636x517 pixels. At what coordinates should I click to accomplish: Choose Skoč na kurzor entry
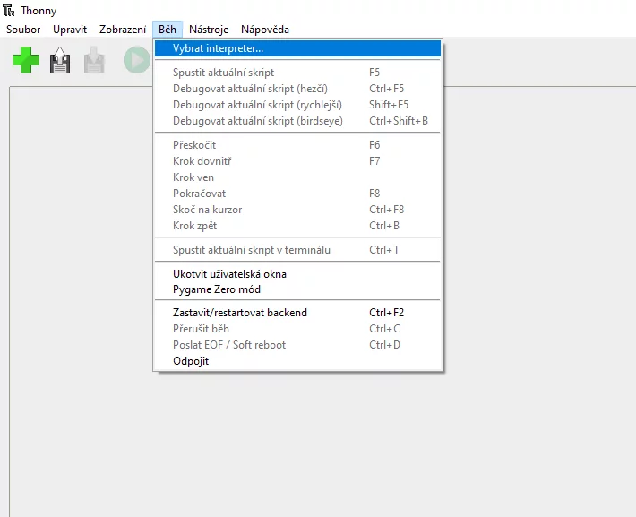pos(297,210)
